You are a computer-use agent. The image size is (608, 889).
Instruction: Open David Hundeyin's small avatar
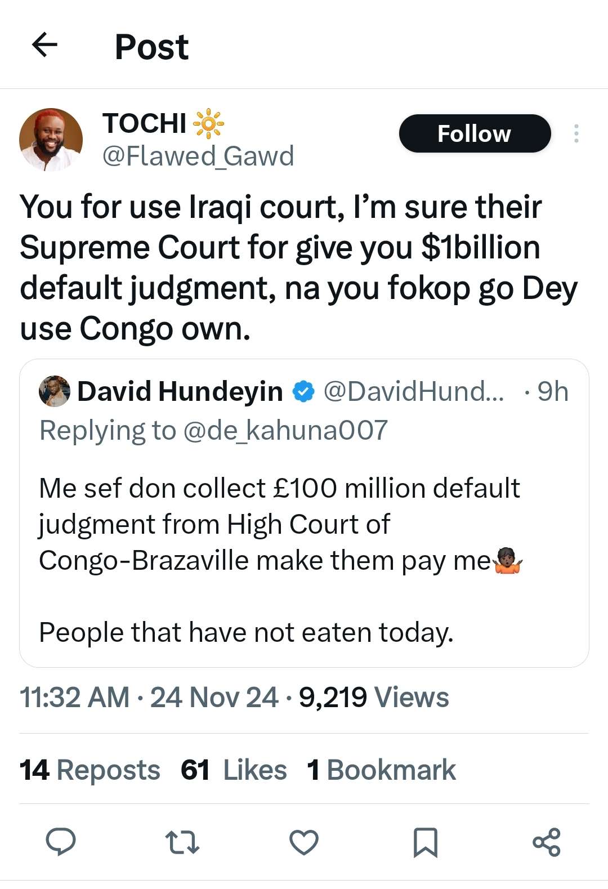[54, 391]
